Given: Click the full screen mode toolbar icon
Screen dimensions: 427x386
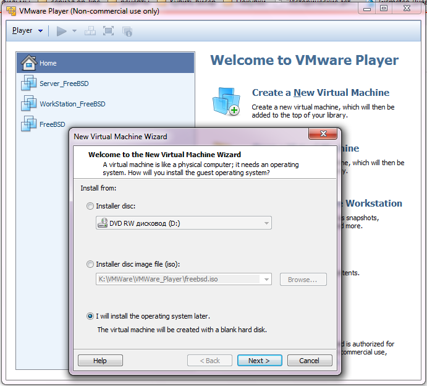Looking at the screenshot, I should click(x=108, y=31).
